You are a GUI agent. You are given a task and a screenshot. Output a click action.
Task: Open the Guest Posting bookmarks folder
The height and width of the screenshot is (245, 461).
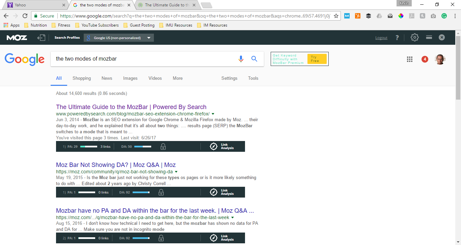pyautogui.click(x=139, y=25)
